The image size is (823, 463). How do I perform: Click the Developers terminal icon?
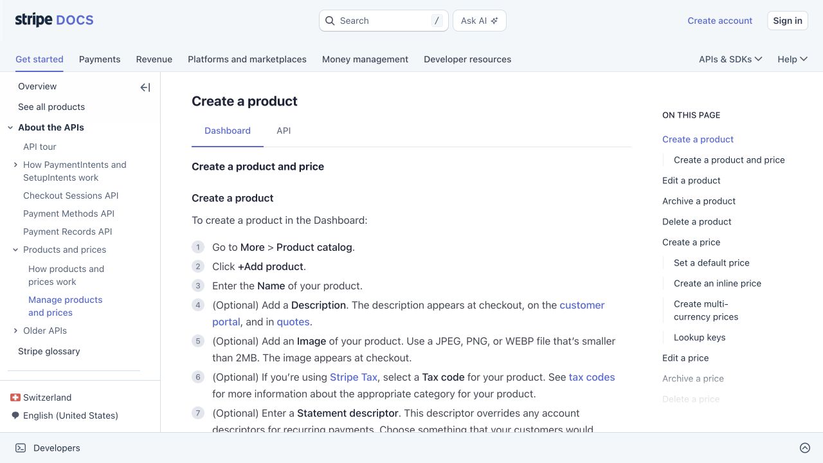pos(21,448)
